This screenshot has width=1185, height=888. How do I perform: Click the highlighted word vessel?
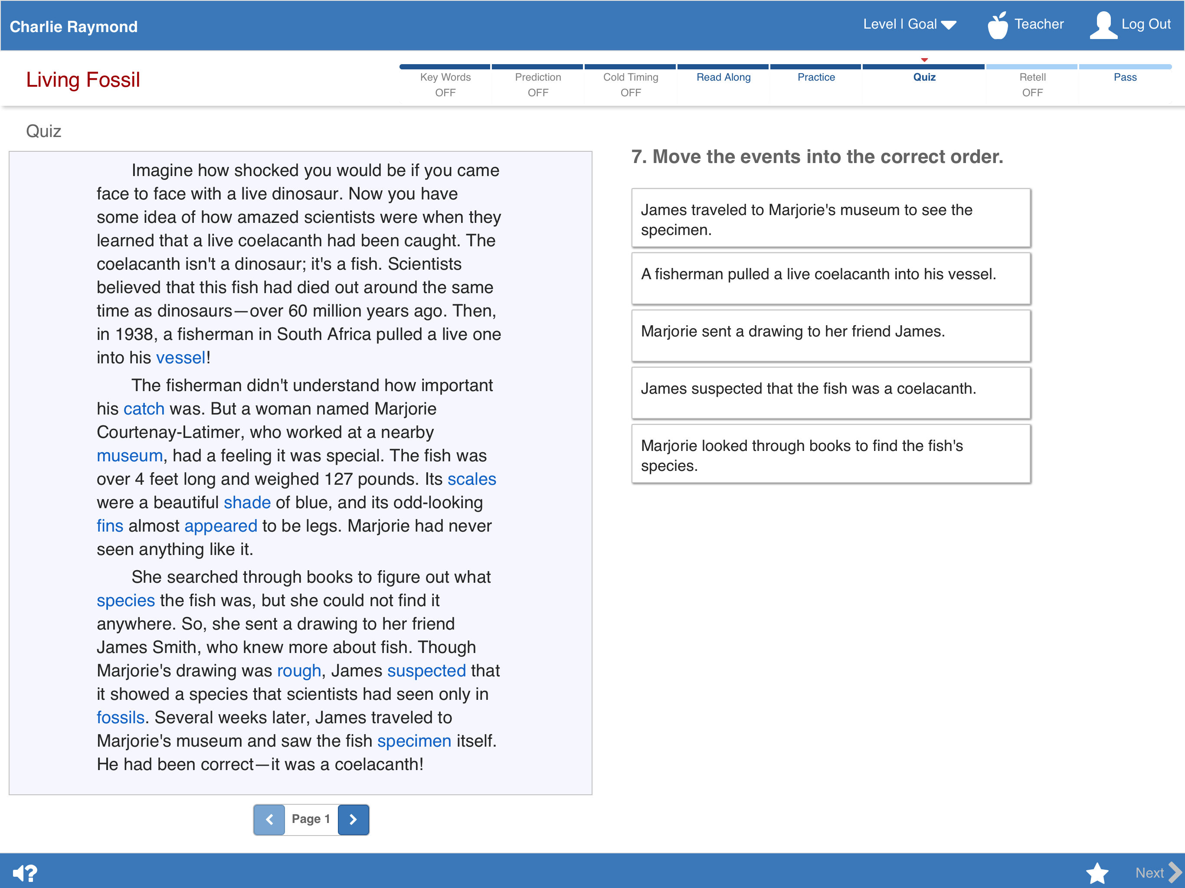[180, 357]
